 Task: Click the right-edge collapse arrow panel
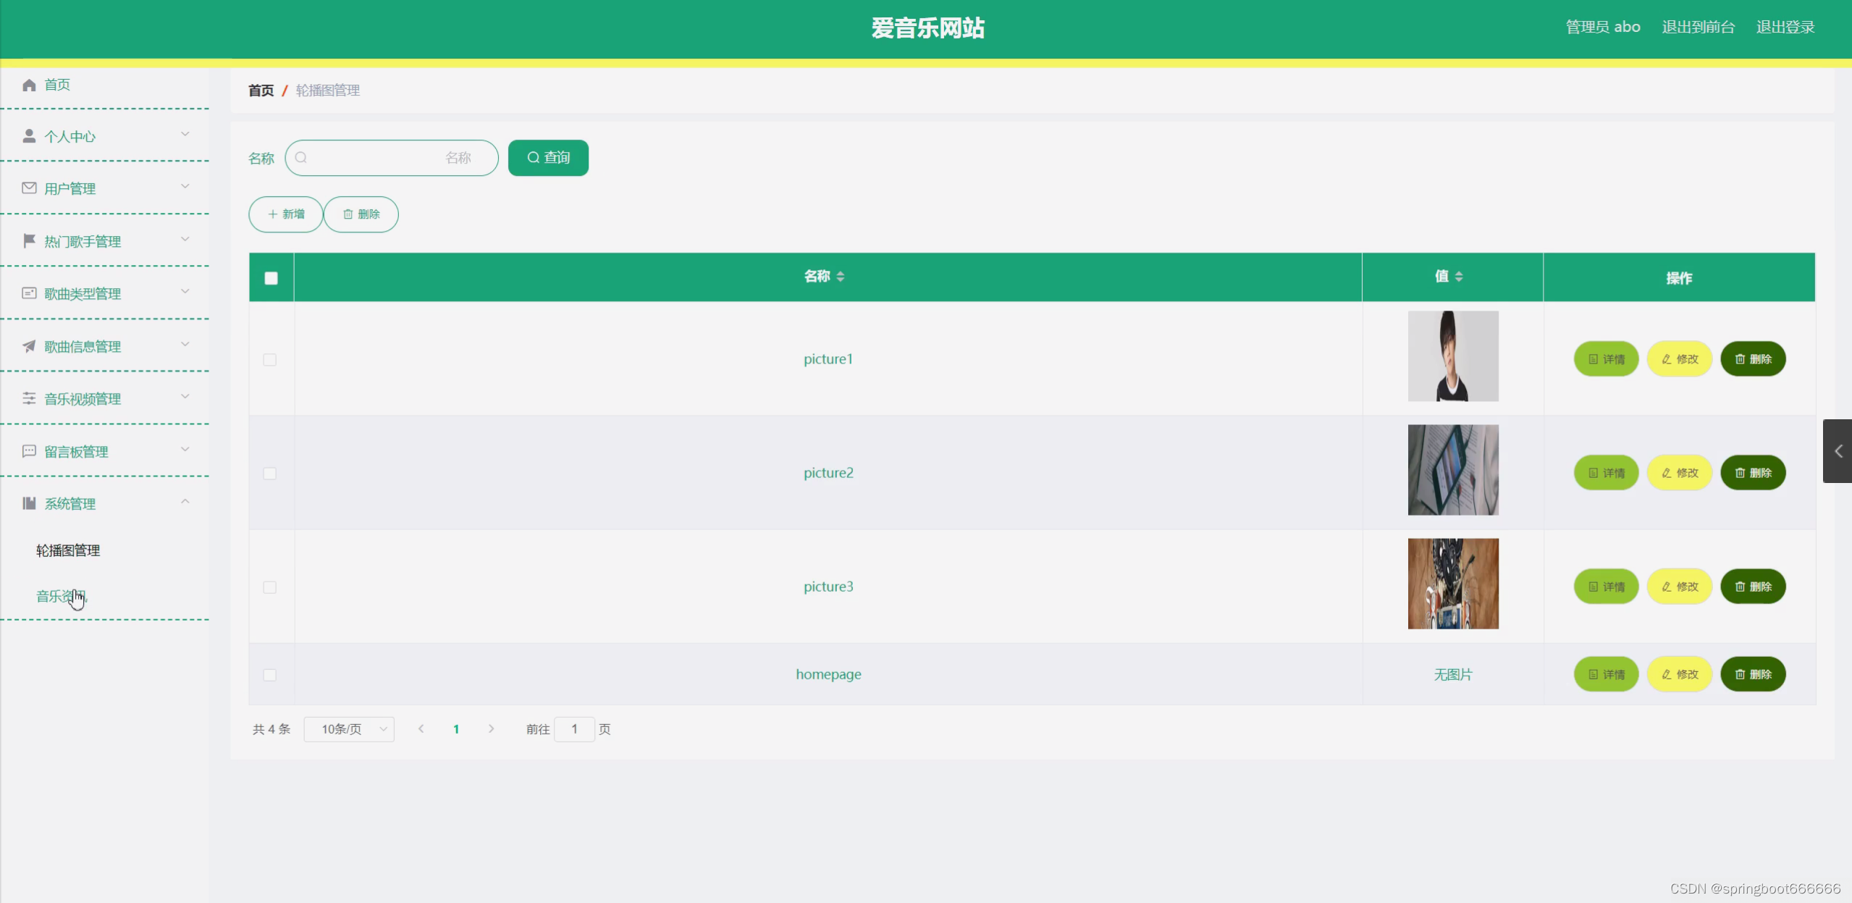click(1837, 451)
